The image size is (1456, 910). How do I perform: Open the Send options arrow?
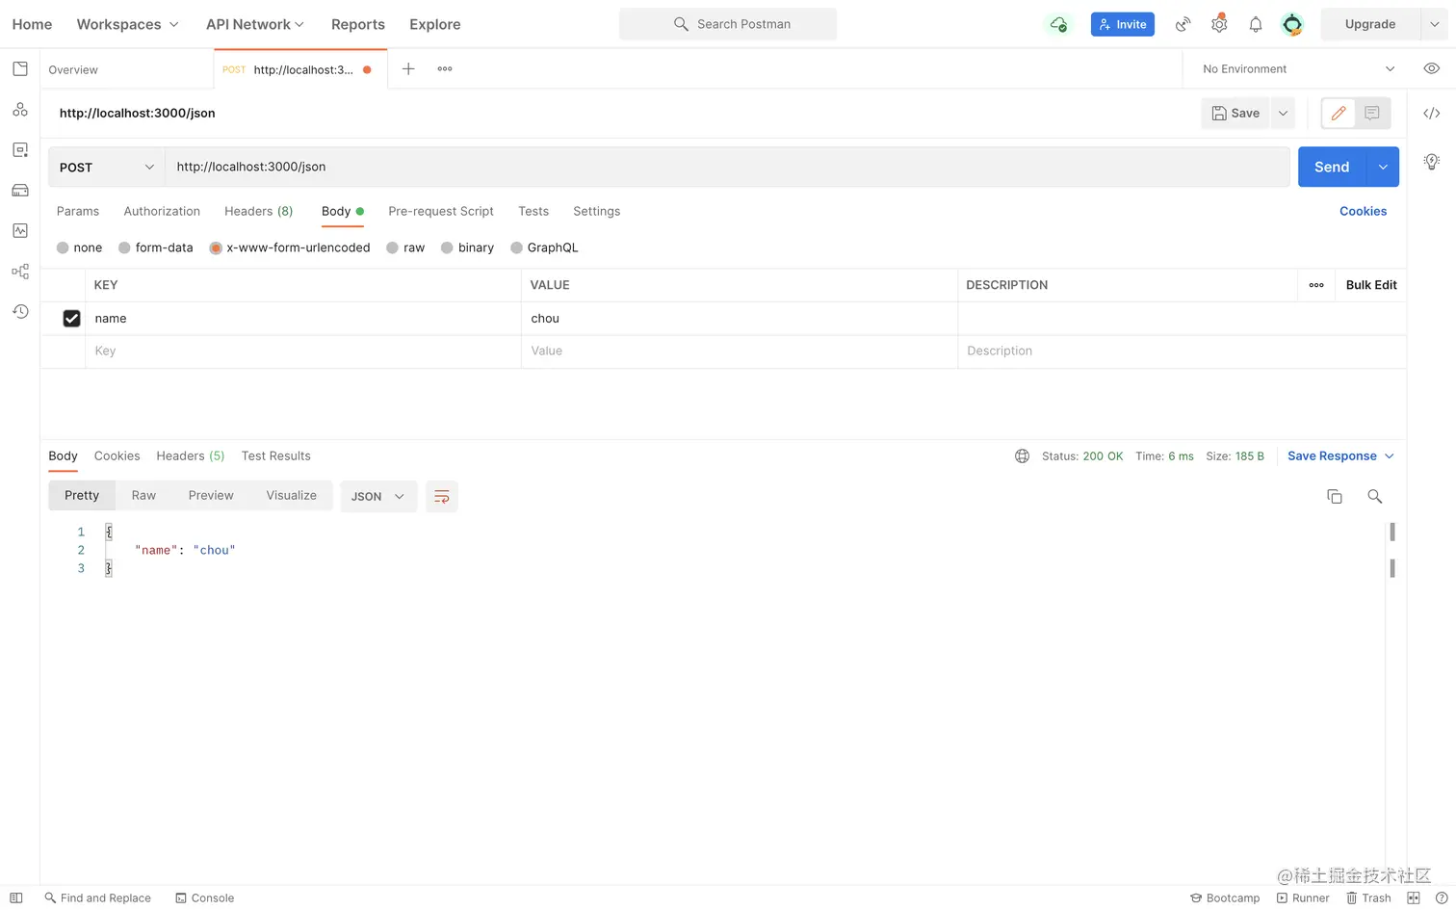click(x=1383, y=167)
